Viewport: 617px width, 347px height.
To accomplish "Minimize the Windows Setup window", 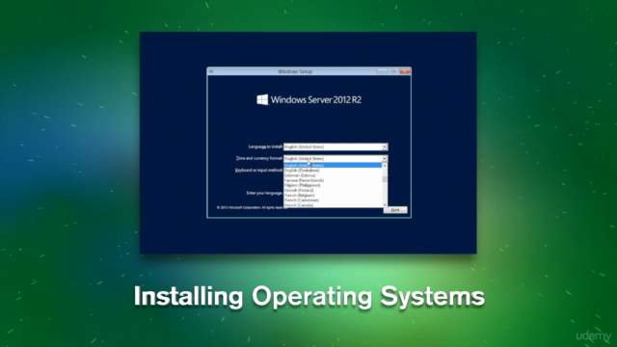I will [382, 71].
